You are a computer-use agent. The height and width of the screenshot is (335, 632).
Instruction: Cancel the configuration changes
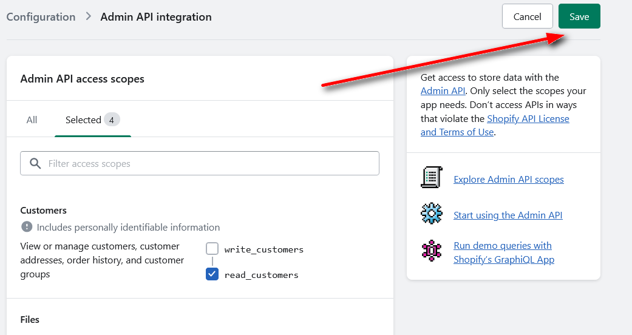527,16
